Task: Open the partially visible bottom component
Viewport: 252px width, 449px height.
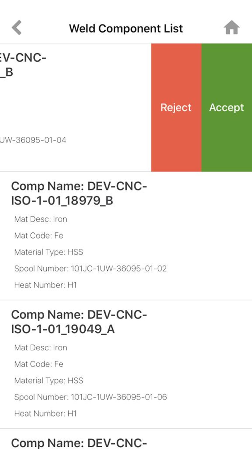Action: 79,443
